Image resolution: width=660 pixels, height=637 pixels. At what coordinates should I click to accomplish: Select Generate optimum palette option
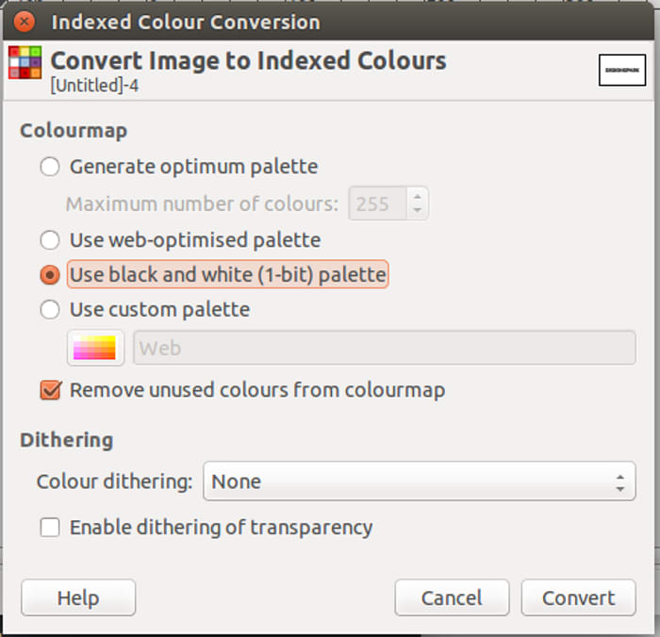pos(50,168)
